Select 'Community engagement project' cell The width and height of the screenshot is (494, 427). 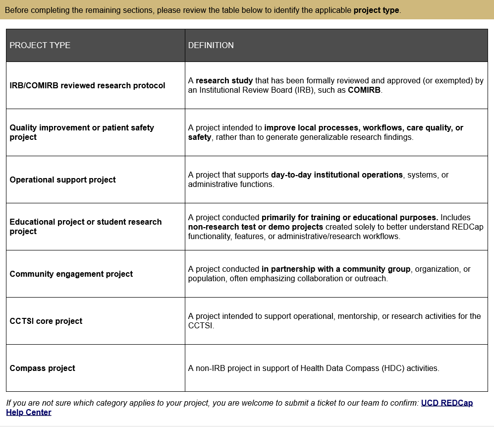[96, 274]
